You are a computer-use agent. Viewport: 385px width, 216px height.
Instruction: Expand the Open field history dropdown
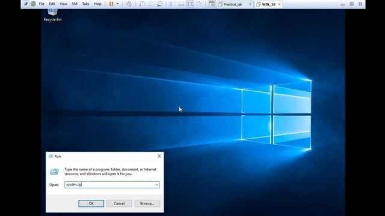[x=156, y=185]
